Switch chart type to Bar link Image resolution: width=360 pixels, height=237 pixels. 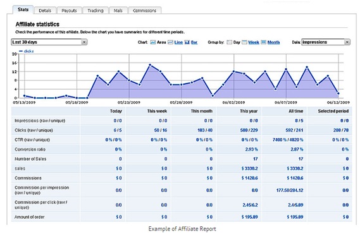coord(194,42)
